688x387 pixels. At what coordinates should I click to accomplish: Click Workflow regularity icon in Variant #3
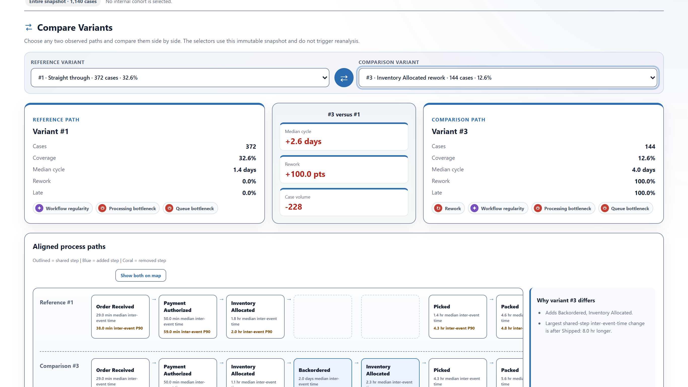point(475,208)
